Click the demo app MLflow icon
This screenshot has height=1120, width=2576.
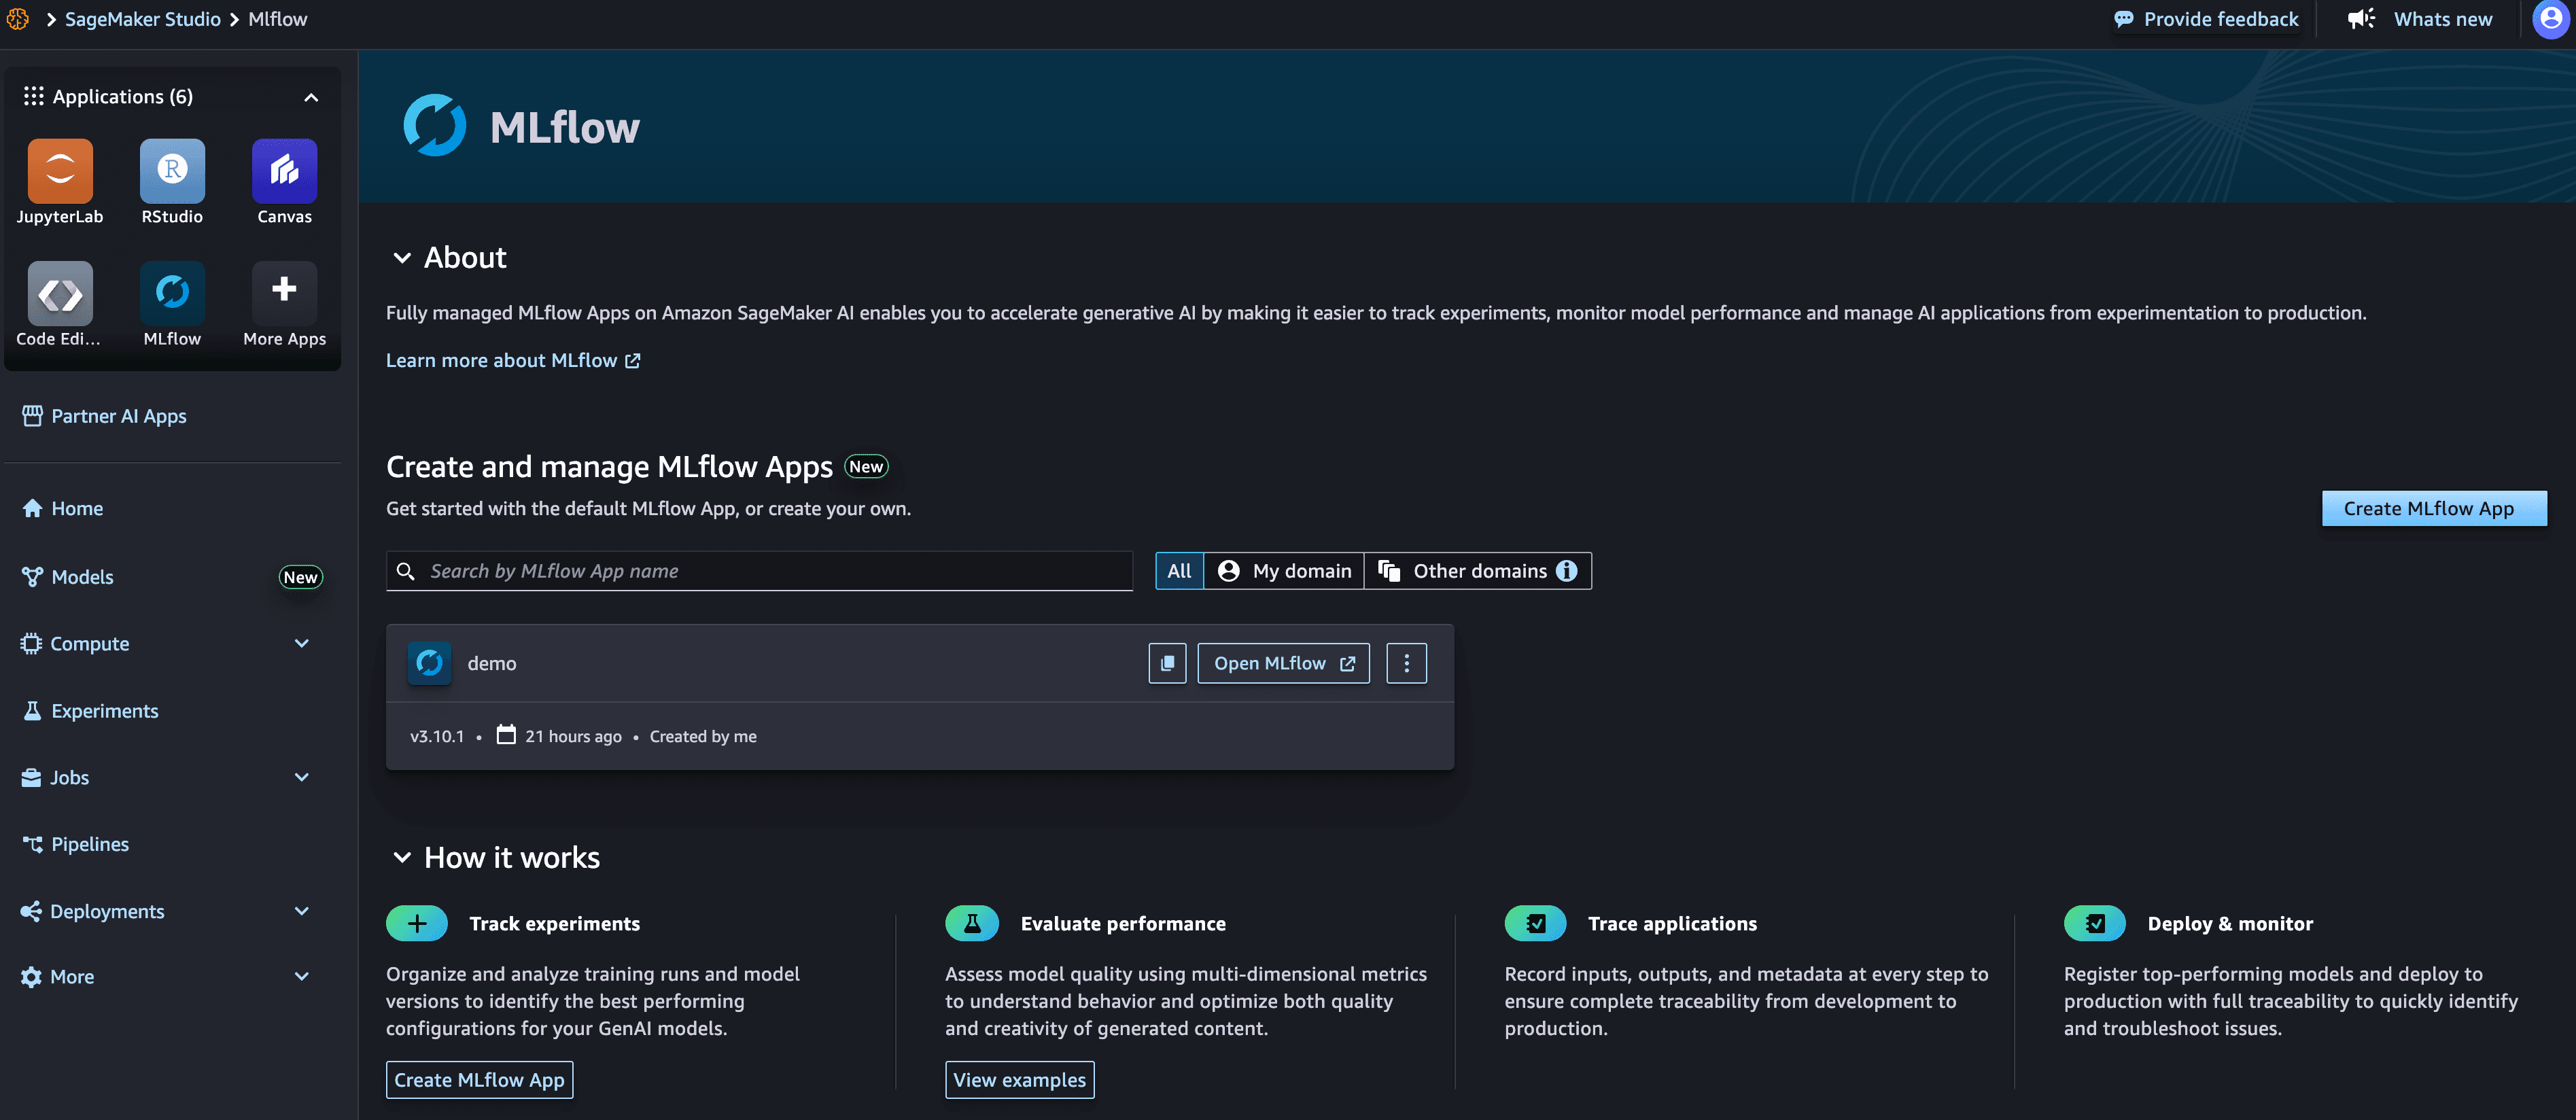[x=429, y=663]
